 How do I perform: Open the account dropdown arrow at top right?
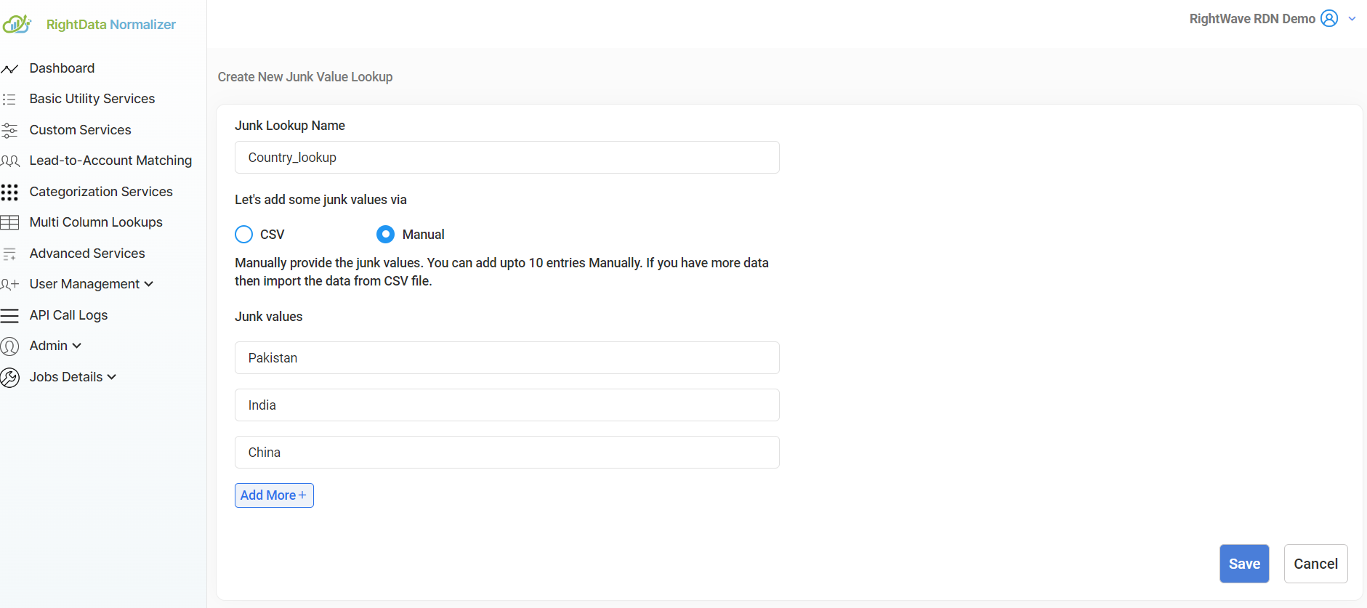[1352, 19]
